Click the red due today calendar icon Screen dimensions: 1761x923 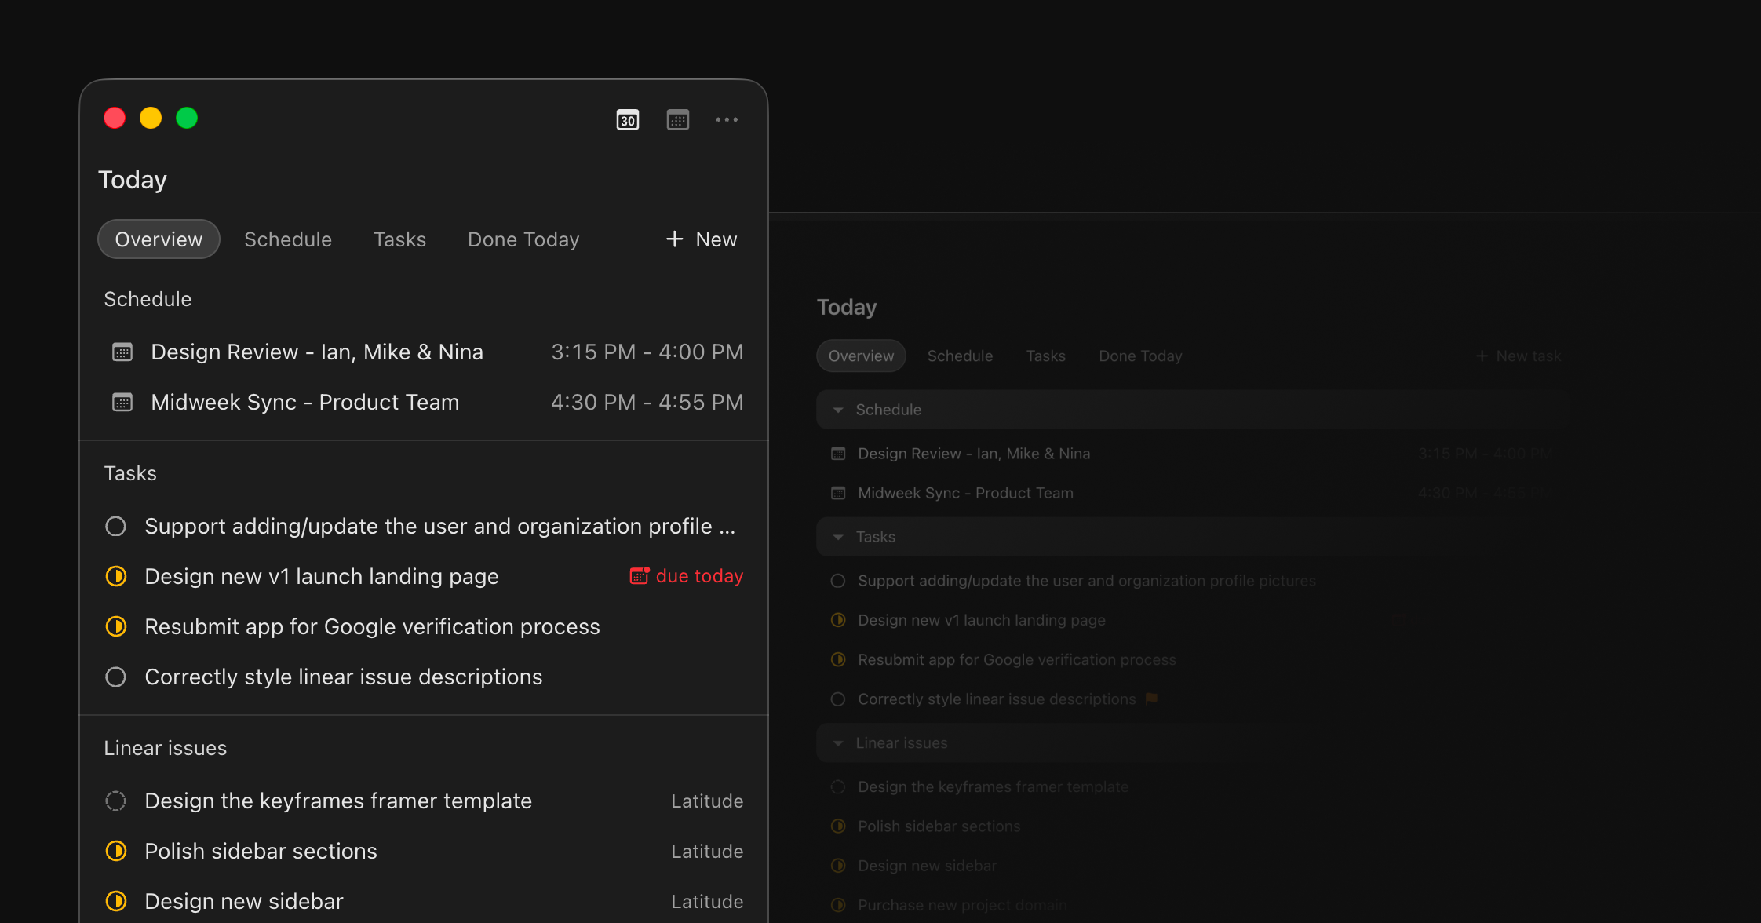pyautogui.click(x=640, y=575)
